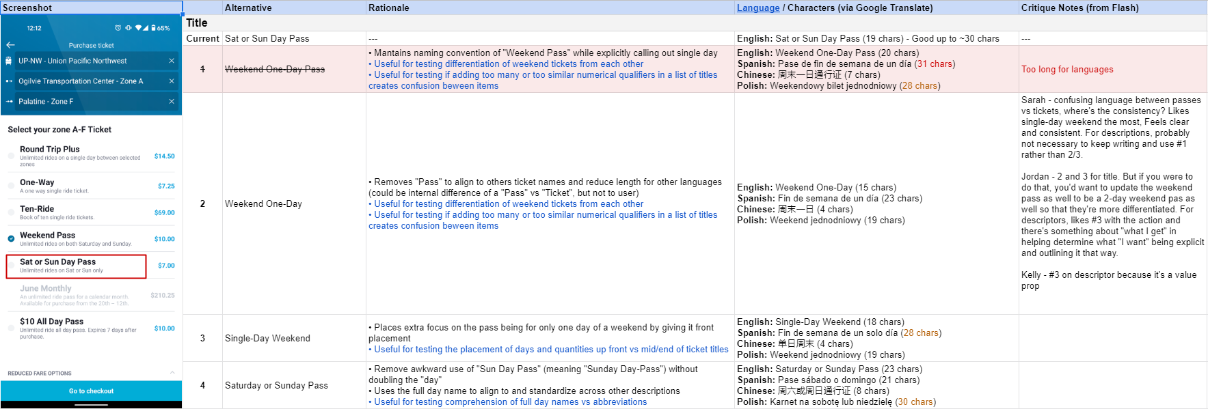Click origin station icon beside Ogilvie Transportation Center
The height and width of the screenshot is (409, 1208).
pos(9,81)
